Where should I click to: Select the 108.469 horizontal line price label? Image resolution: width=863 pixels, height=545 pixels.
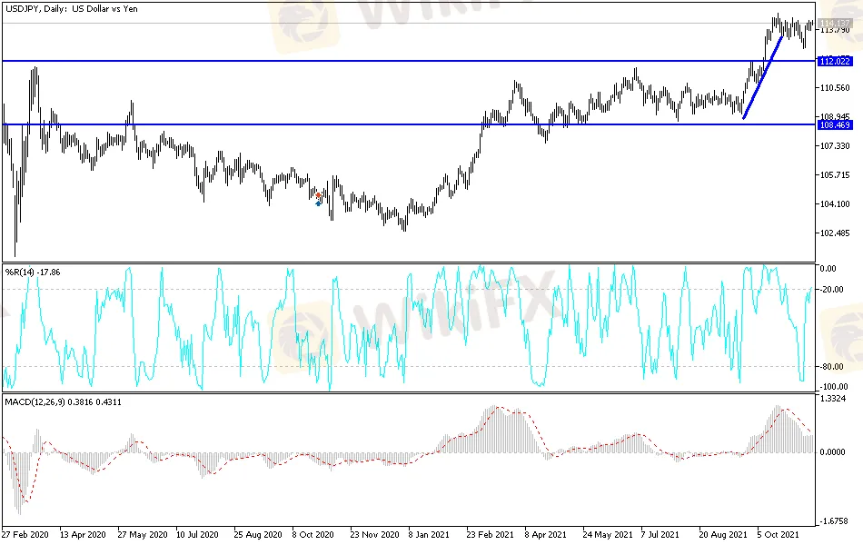(x=835, y=125)
